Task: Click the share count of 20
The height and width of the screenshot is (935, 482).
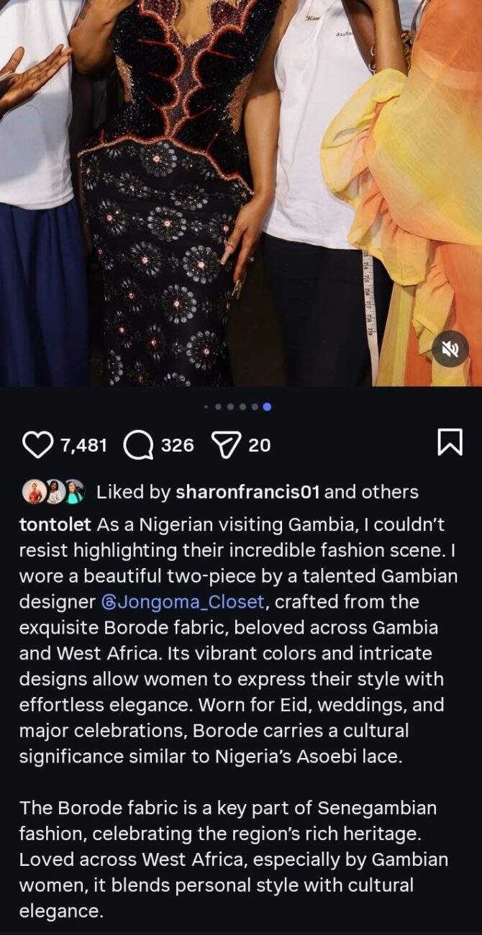Action: click(x=261, y=444)
